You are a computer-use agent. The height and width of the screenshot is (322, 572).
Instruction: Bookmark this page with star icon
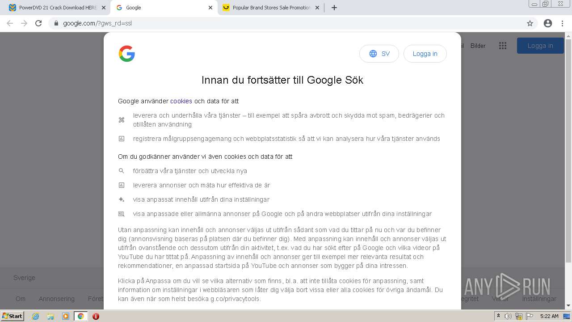click(530, 23)
